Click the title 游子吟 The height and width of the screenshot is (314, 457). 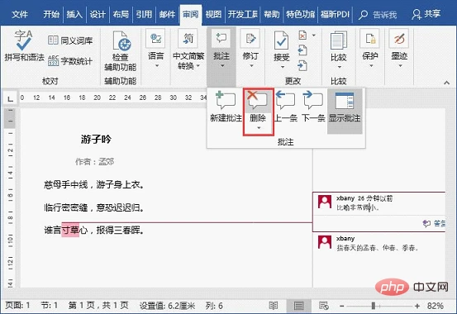click(x=96, y=139)
